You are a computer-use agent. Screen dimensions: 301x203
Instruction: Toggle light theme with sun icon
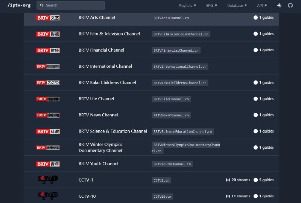[x=279, y=5]
